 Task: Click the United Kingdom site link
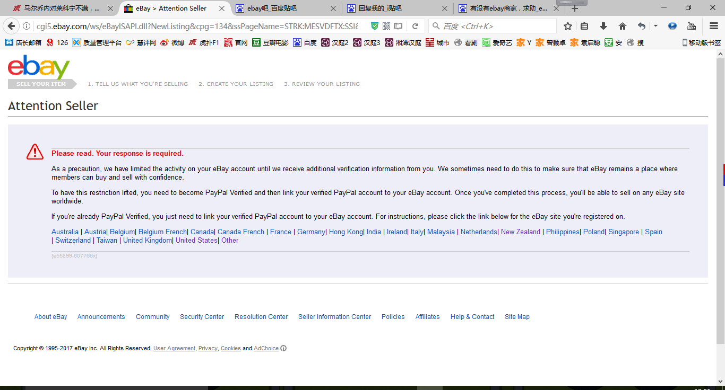148,240
